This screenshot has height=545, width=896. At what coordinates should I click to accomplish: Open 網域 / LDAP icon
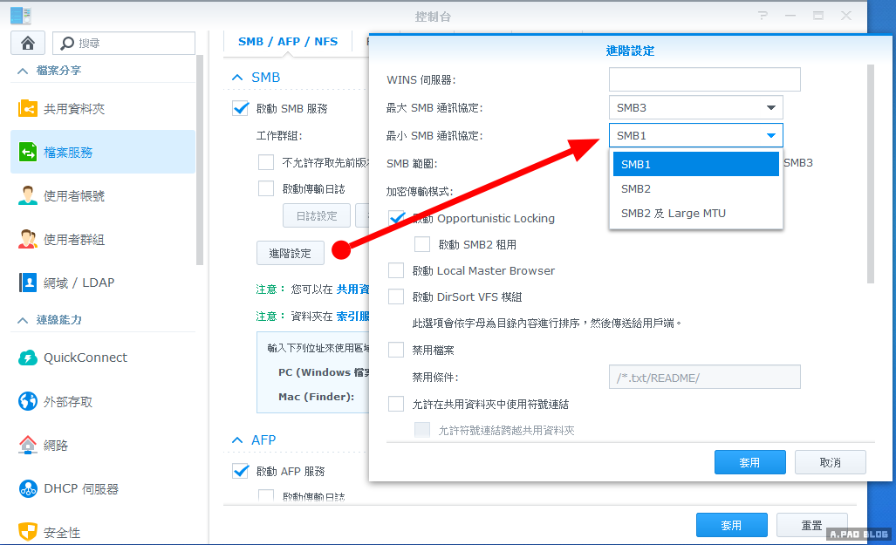tap(28, 283)
